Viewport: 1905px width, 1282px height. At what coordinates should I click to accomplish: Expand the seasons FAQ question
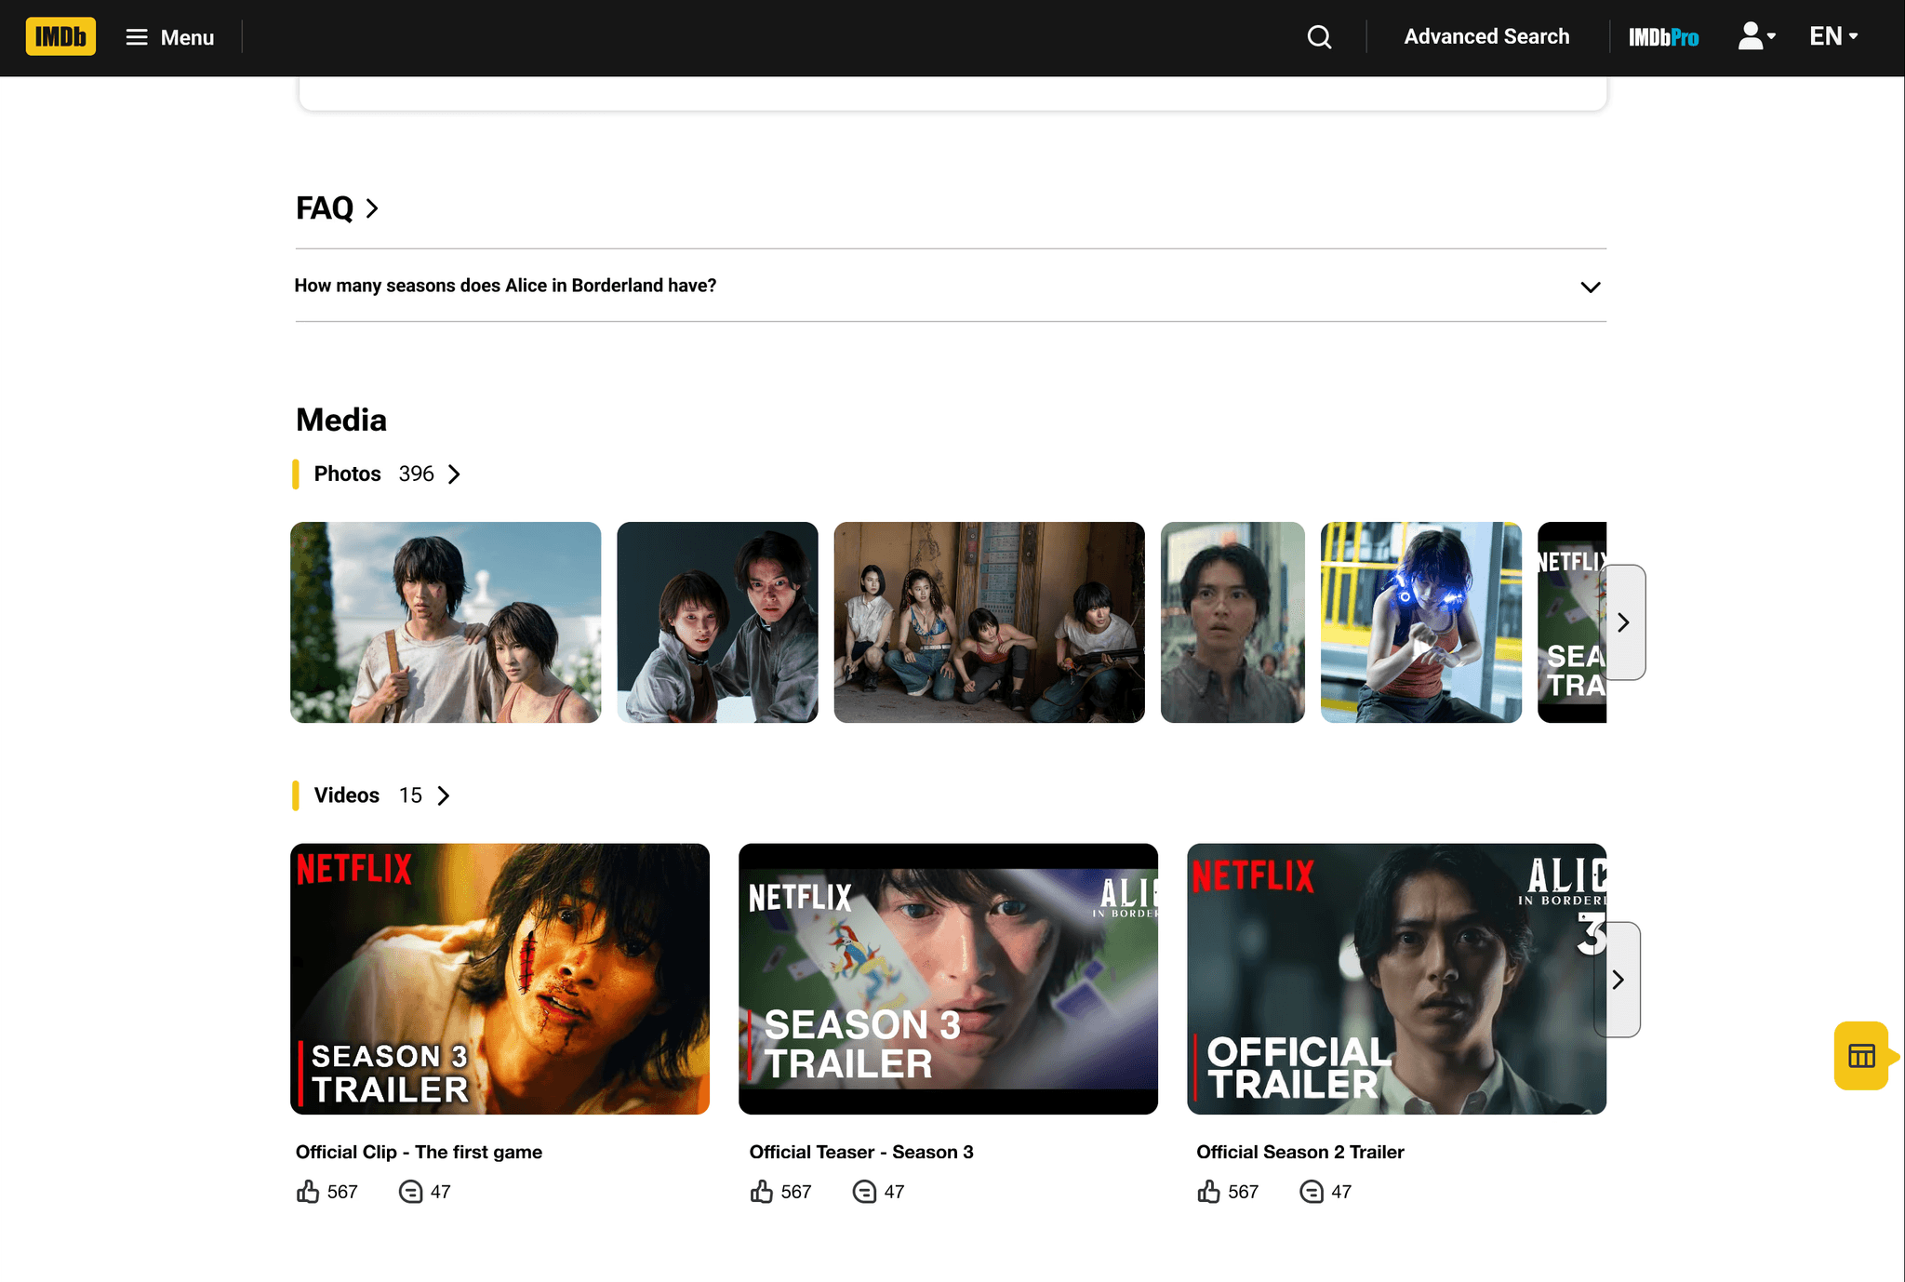(1590, 287)
